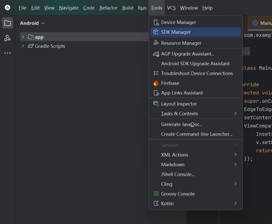Expand Tasks & Contexts submenu arrow
The height and width of the screenshot is (224, 272).
coord(235,113)
